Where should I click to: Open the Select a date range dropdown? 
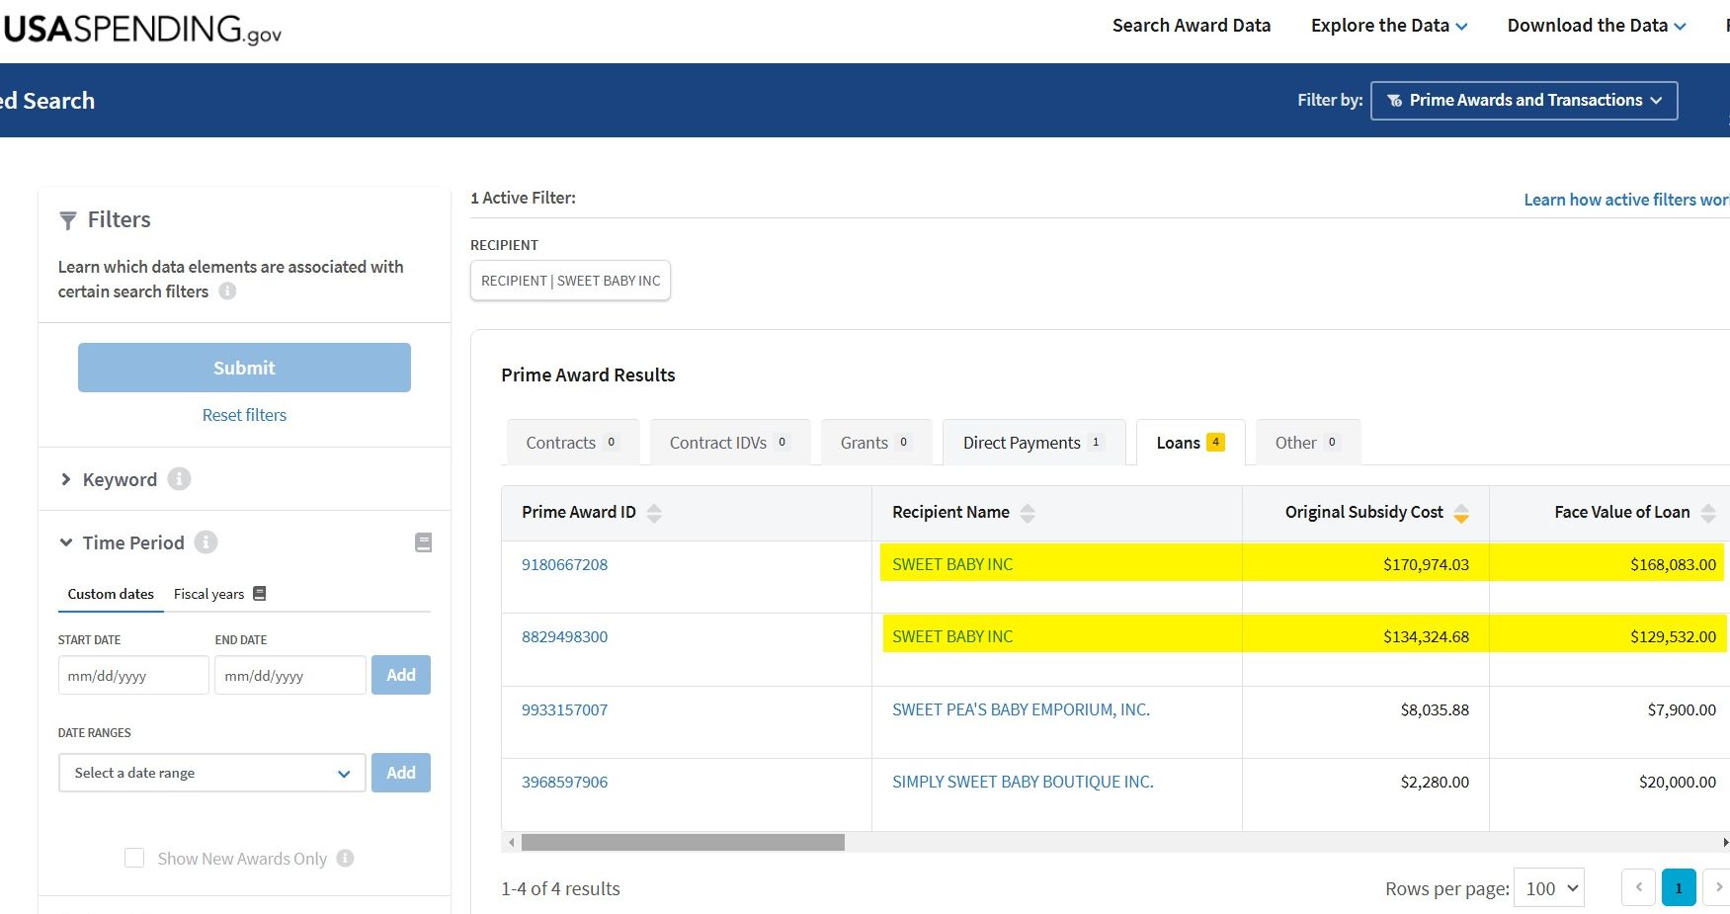211,773
